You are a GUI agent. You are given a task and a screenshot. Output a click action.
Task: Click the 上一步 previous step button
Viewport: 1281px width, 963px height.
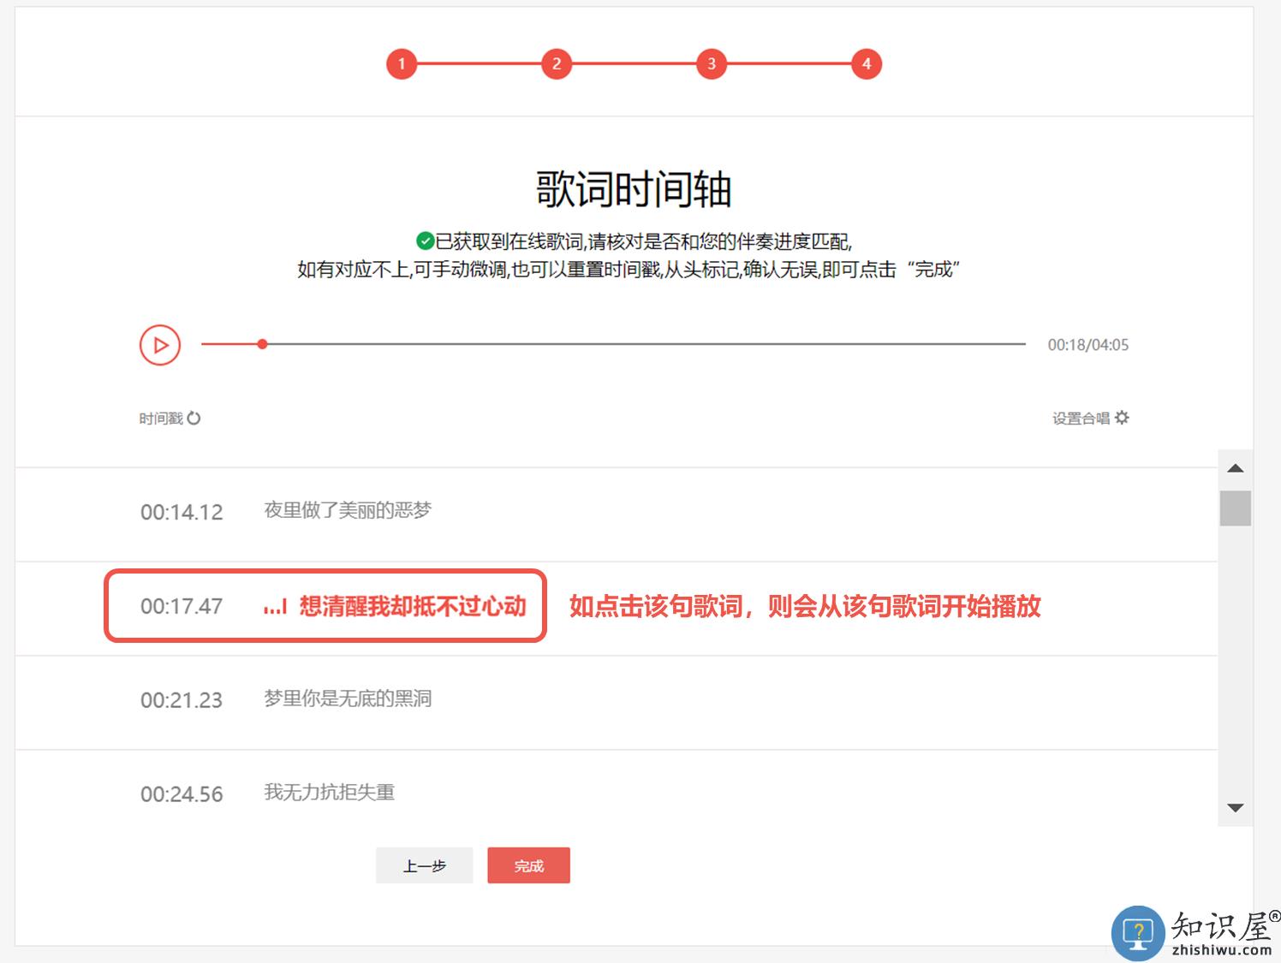[x=424, y=865]
